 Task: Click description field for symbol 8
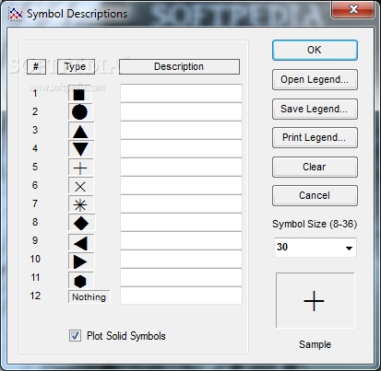point(181,222)
